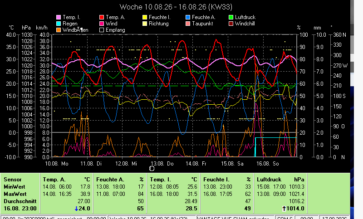Screen dimensions: 363x219
Task: Click the MaxWert row label
Action: tap(15, 194)
